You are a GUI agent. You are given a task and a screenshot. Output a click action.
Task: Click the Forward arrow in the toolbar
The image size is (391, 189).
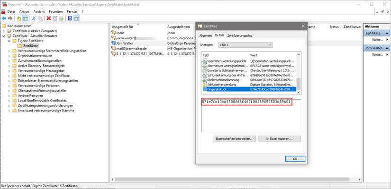10,18
